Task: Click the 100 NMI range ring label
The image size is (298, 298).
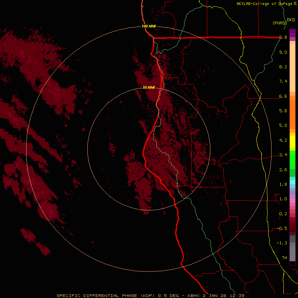Action: click(149, 26)
